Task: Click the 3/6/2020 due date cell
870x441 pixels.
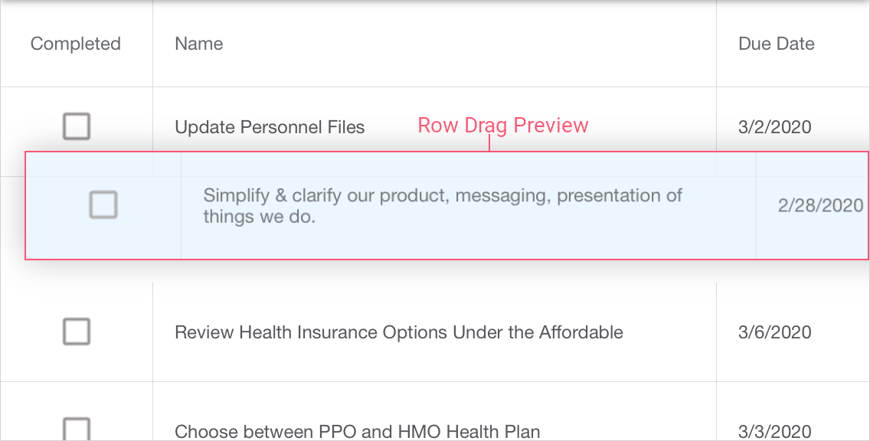Action: tap(774, 332)
